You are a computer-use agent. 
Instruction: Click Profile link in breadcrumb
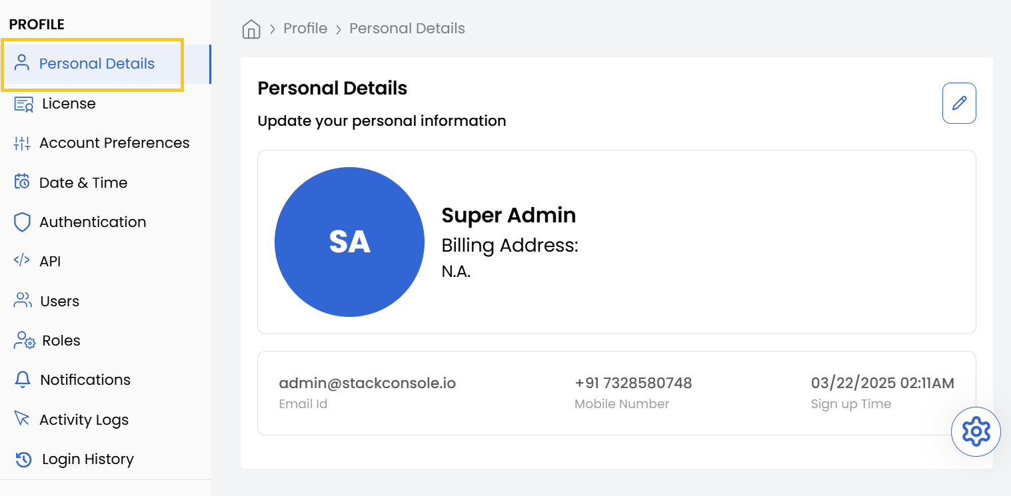[x=305, y=29]
